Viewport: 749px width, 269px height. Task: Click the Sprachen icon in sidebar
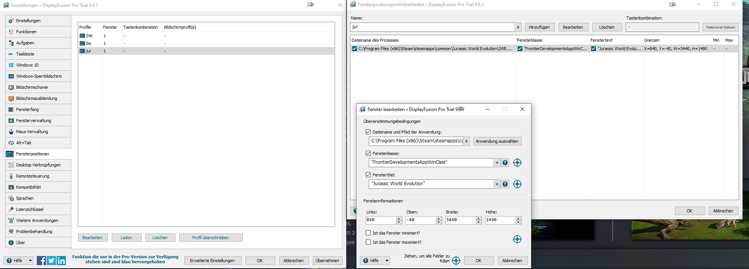click(11, 198)
